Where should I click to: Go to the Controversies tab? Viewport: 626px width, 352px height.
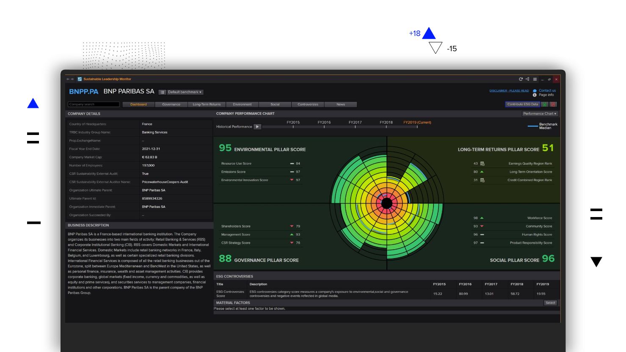tap(308, 104)
